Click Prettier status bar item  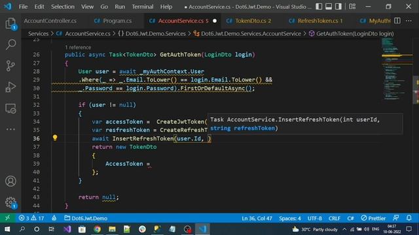[x=373, y=218]
